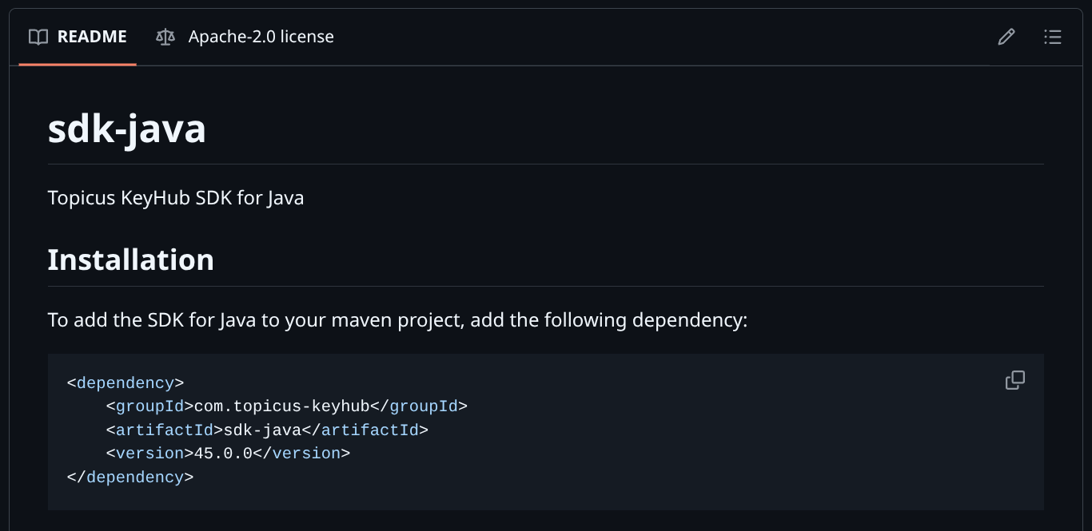This screenshot has width=1092, height=531.
Task: Open the README outline list icon
Action: (x=1053, y=37)
